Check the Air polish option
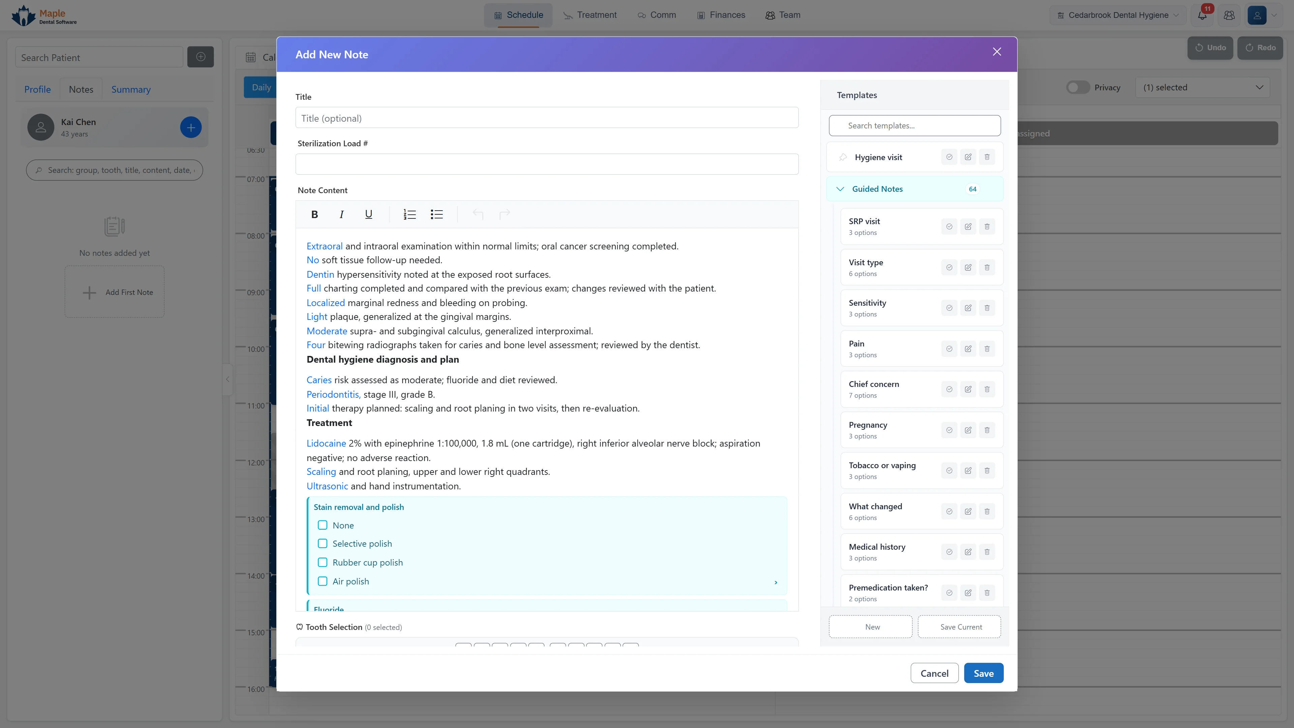The image size is (1294, 728). 322,581
